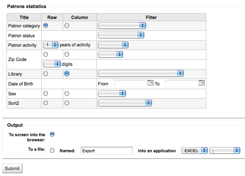Change years of activity dropdown
245x176 pixels.
[51, 45]
